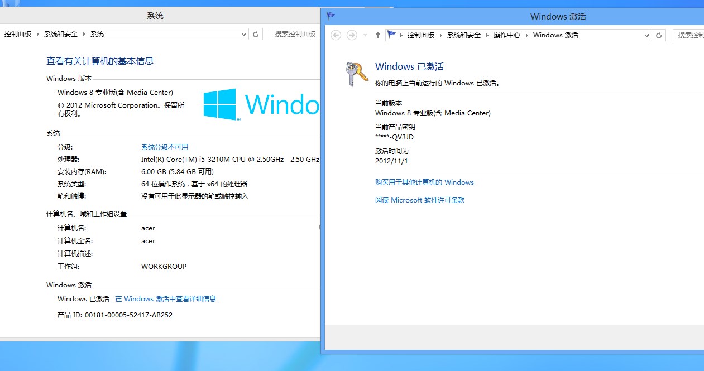Click the 6.00 GB (5.84 GB 可用) value
Screen dimensions: 704x371
pyautogui.click(x=178, y=172)
